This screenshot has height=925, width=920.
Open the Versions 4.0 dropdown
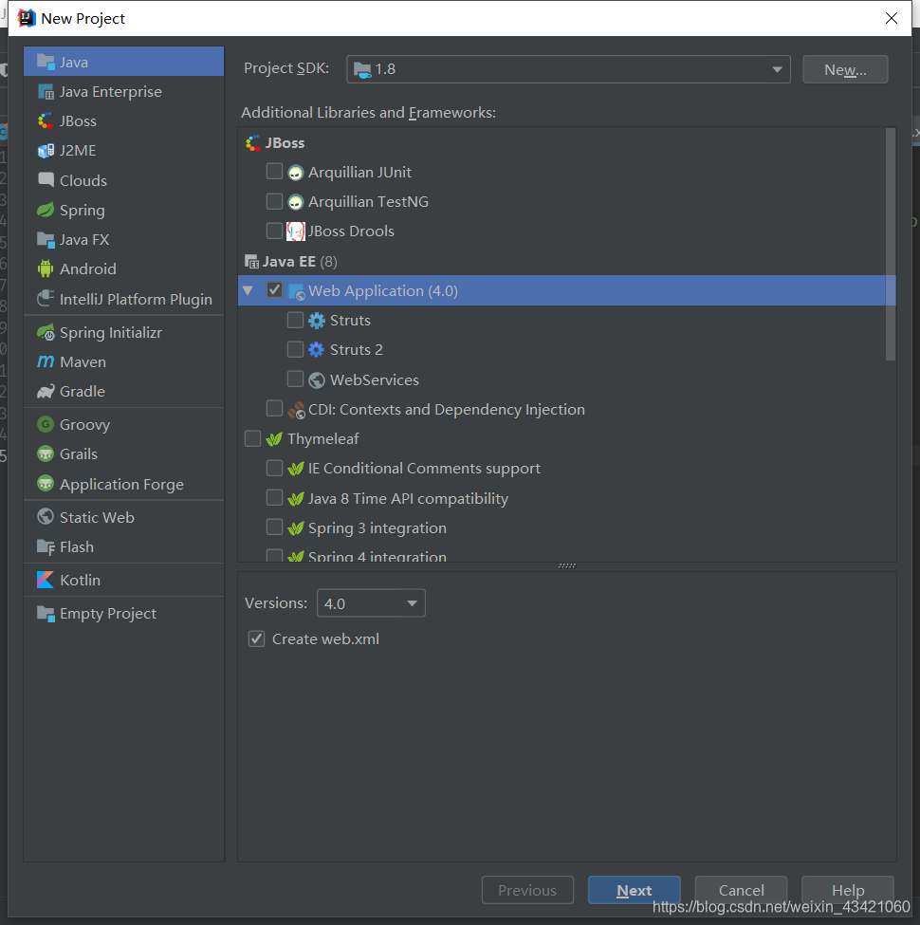point(370,602)
